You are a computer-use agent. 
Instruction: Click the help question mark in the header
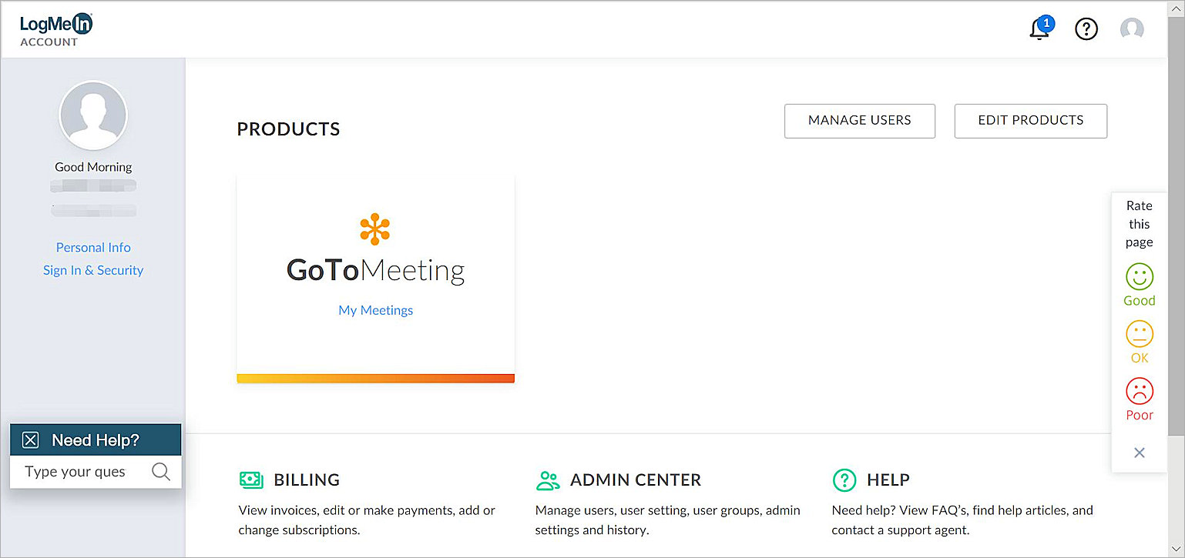coord(1086,28)
